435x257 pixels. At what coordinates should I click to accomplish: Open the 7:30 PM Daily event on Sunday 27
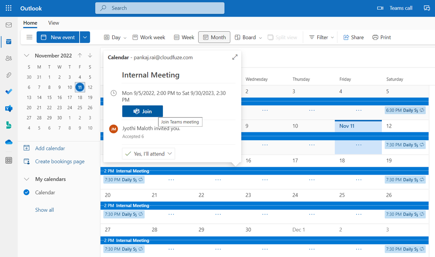coord(124,249)
